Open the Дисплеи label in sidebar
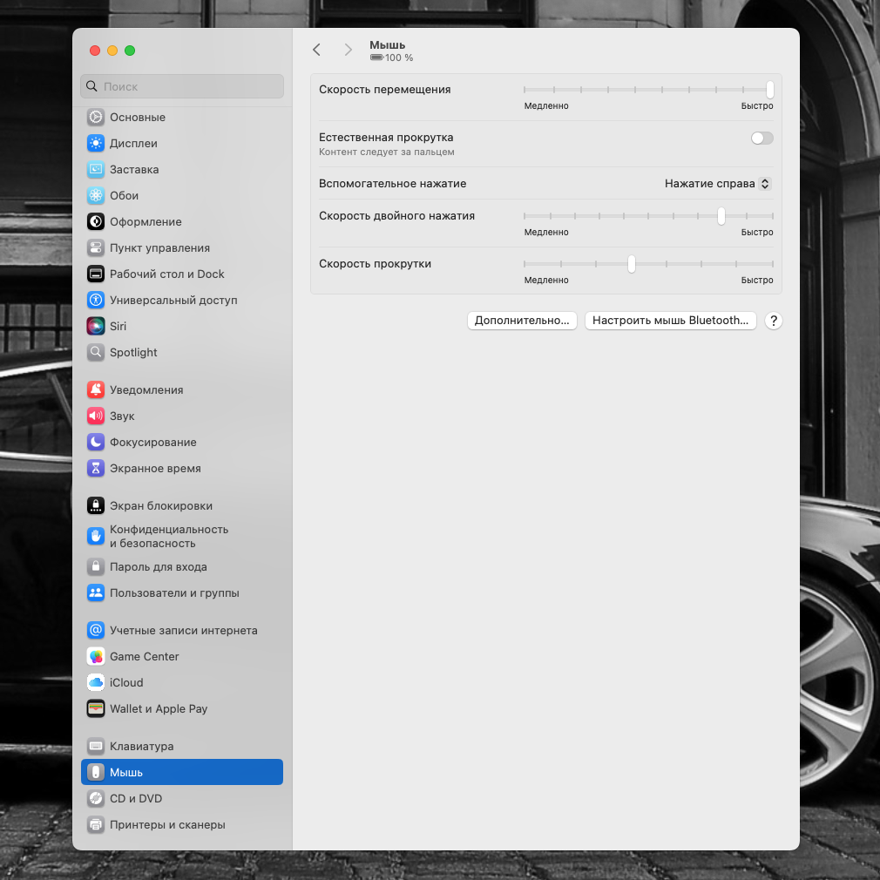The image size is (880, 880). (133, 143)
